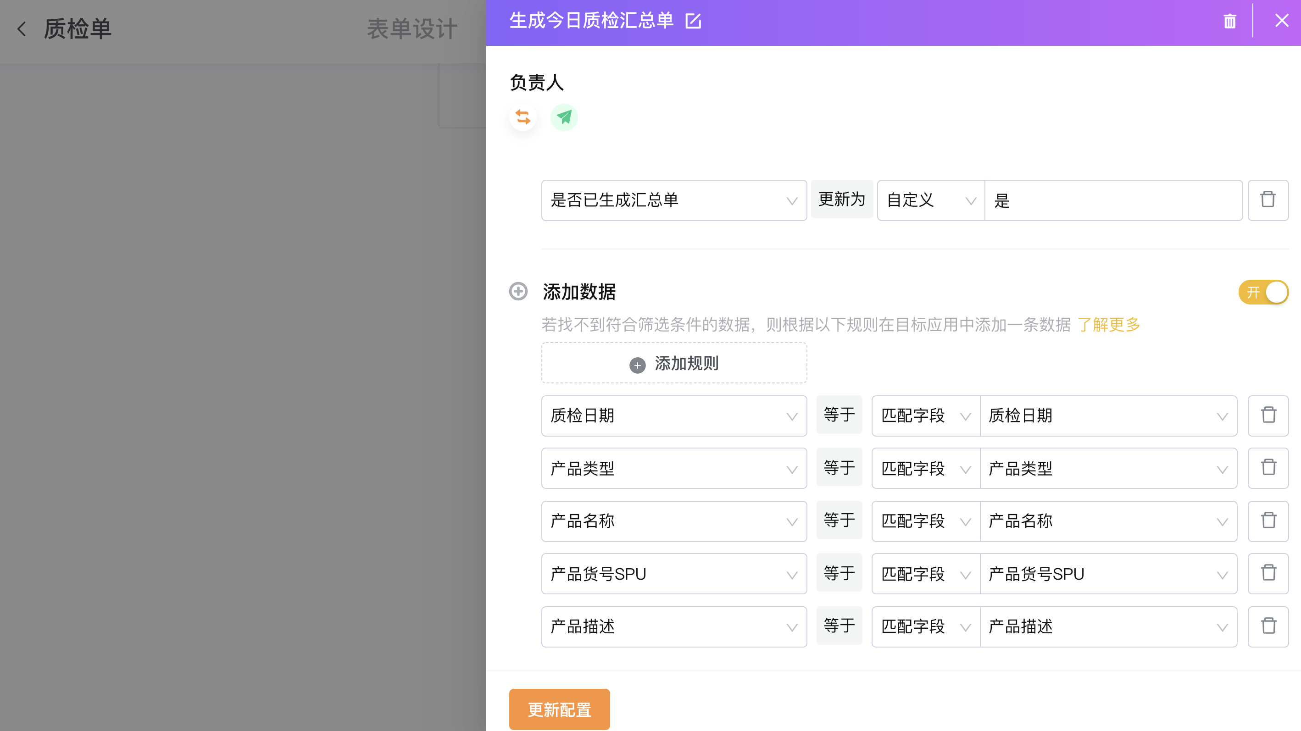Open the left 产品货号SPU field dropdown
Viewport: 1301px width, 731px height.
(674, 574)
